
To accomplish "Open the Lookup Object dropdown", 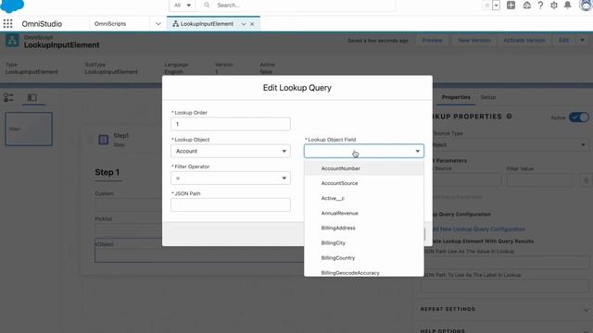I will (x=231, y=151).
